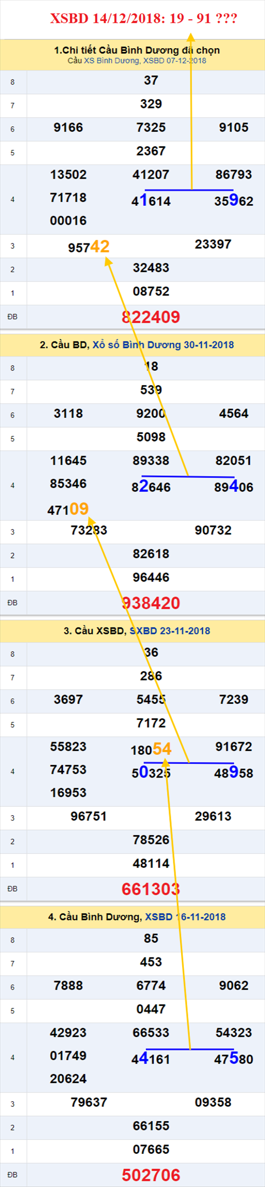Click number 7239
265x1187 pixels.
tap(234, 699)
